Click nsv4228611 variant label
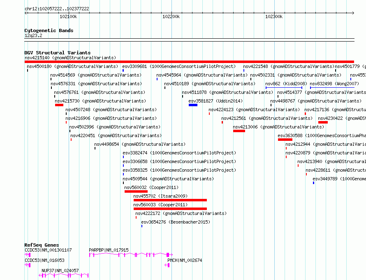Screen dimensions: 366x280 click(336, 170)
